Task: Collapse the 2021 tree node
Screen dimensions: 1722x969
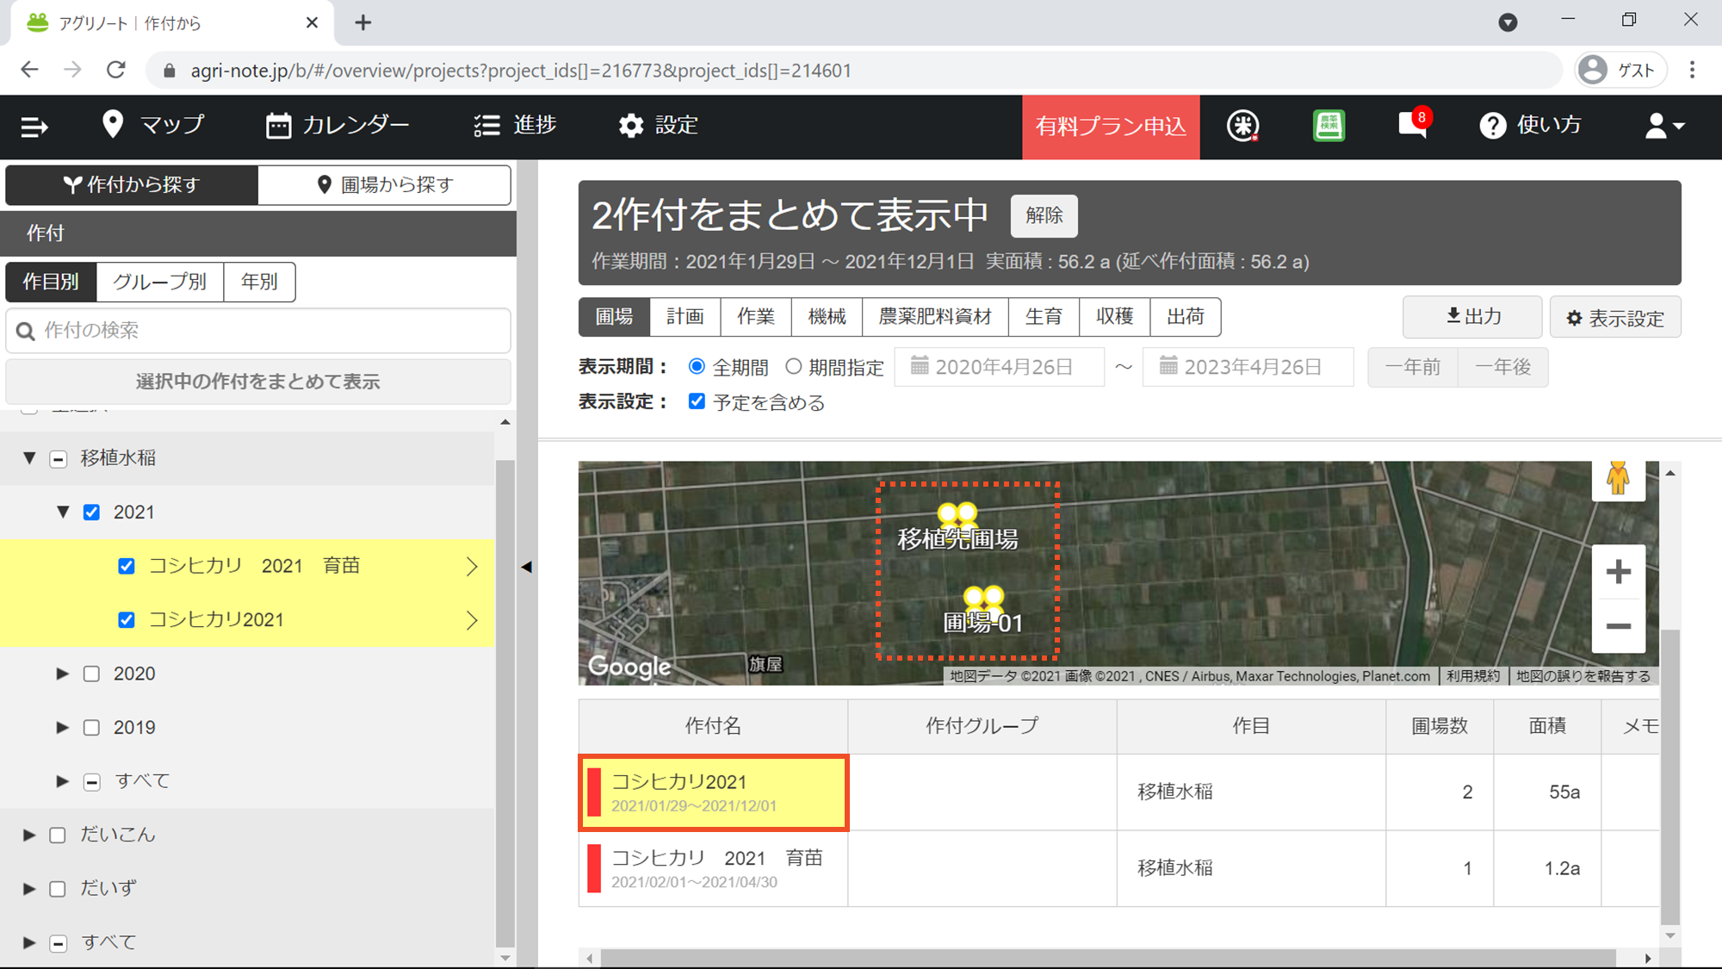Action: click(x=63, y=512)
